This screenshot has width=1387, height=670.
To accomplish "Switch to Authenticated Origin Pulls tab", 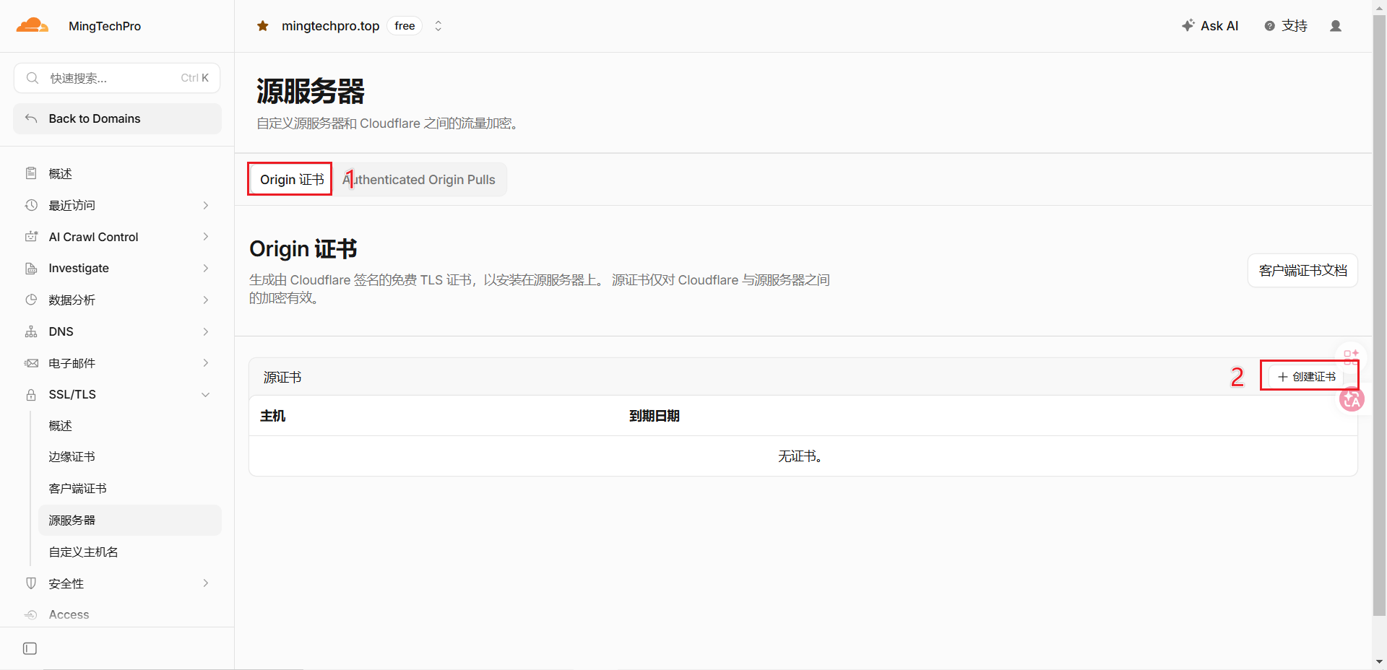I will coord(419,180).
